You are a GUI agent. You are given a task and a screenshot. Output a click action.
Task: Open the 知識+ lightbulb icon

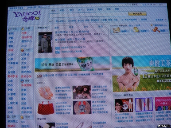coord(136,30)
